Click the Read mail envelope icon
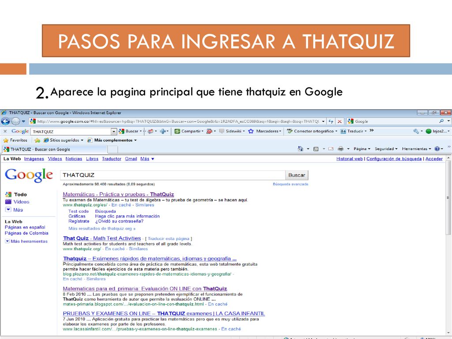The image size is (452, 339). tap(331, 149)
